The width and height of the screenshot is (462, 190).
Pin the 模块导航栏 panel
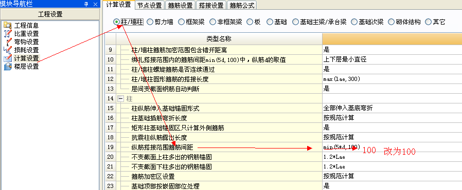pyautogui.click(x=86, y=4)
